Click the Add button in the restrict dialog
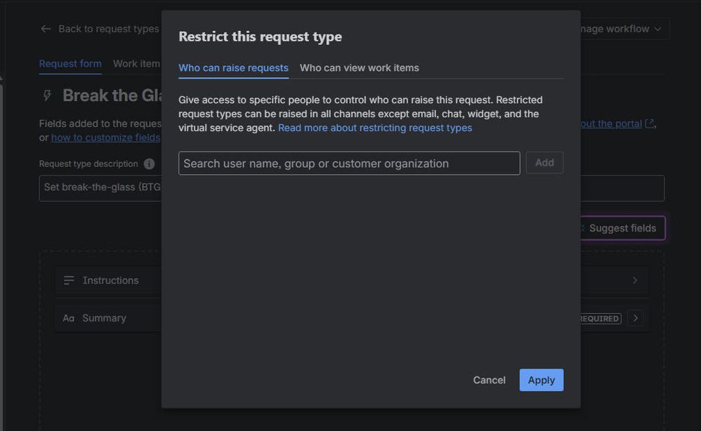 pos(544,162)
